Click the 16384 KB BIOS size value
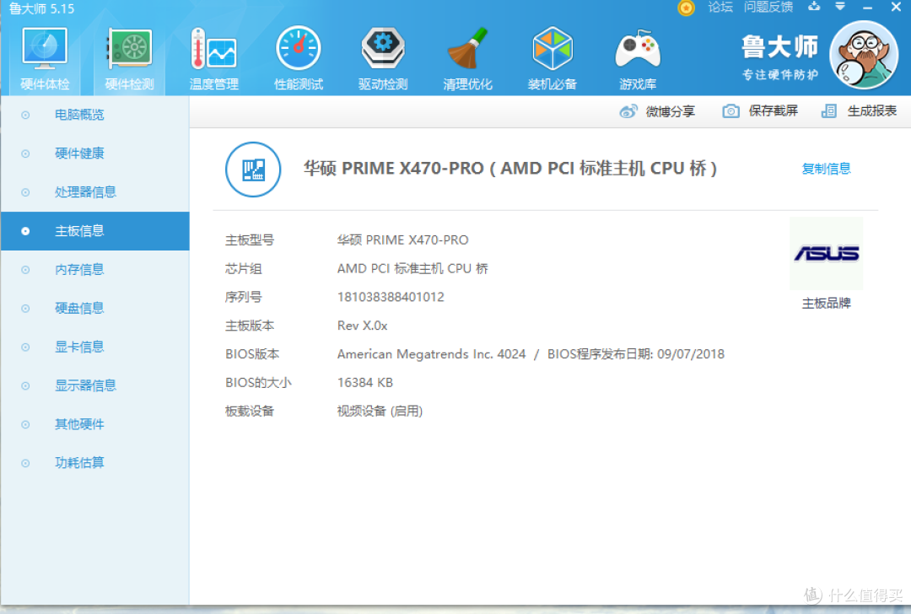Viewport: 911px width, 614px height. [365, 382]
